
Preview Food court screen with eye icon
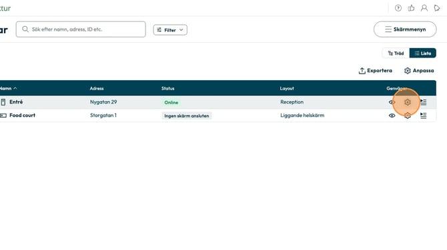click(x=392, y=116)
